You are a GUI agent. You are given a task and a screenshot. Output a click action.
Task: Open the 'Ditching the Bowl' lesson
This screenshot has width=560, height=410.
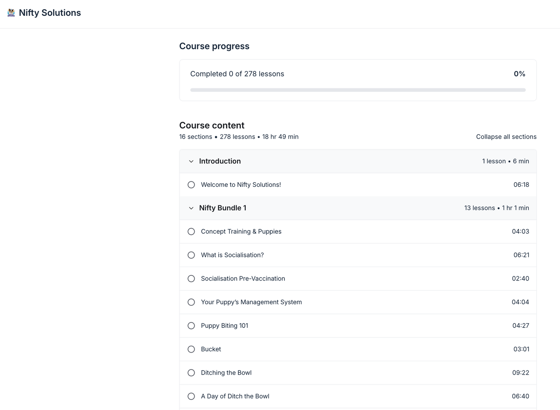pos(226,373)
